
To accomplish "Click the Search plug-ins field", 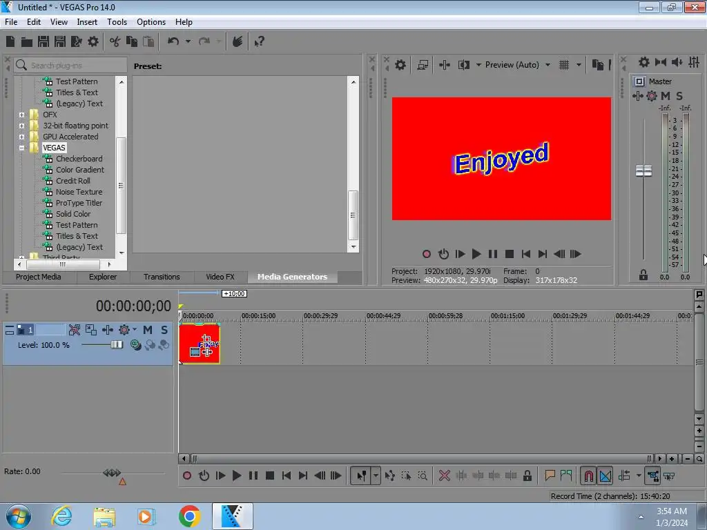I will [70, 66].
